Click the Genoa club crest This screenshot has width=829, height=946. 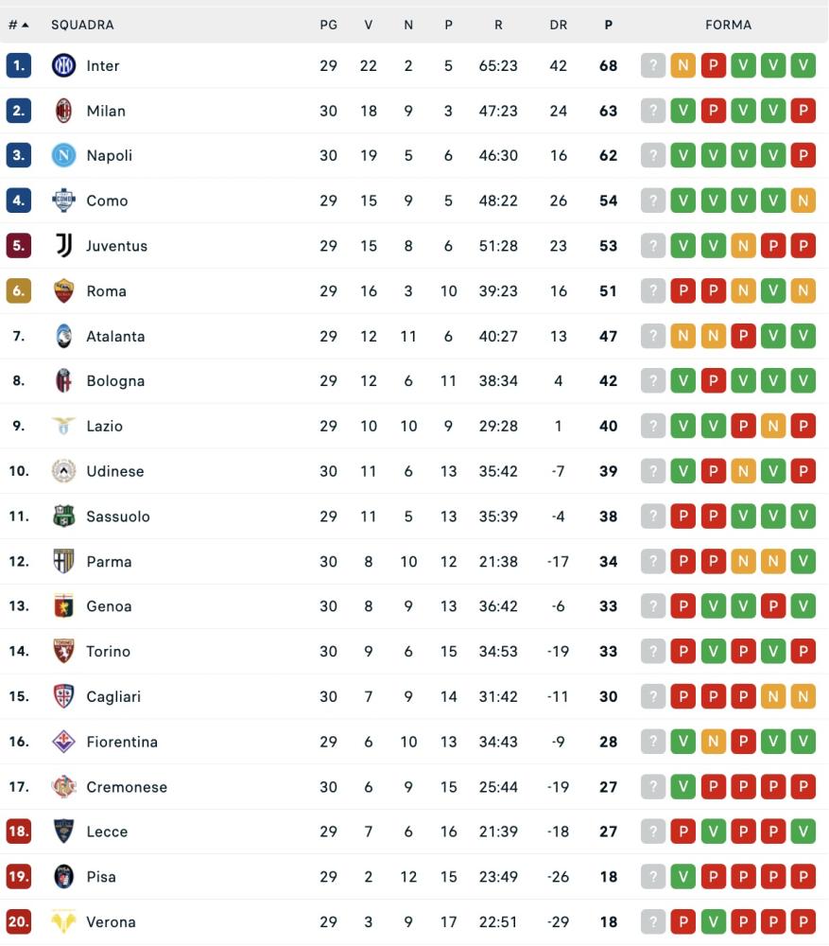coord(63,606)
